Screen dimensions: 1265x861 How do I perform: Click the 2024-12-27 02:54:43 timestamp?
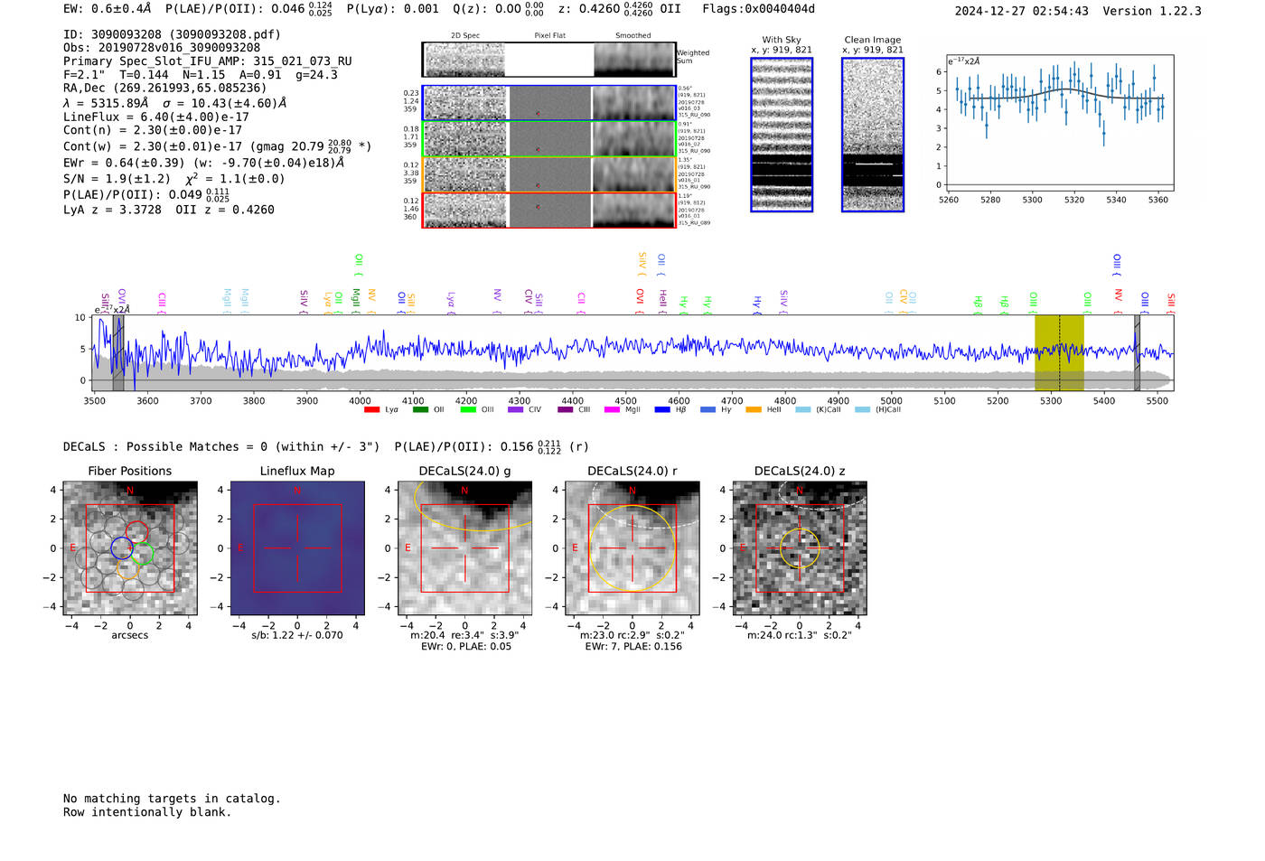click(x=1022, y=11)
